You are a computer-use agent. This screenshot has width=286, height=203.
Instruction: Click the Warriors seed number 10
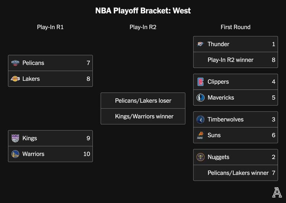tap(87, 154)
